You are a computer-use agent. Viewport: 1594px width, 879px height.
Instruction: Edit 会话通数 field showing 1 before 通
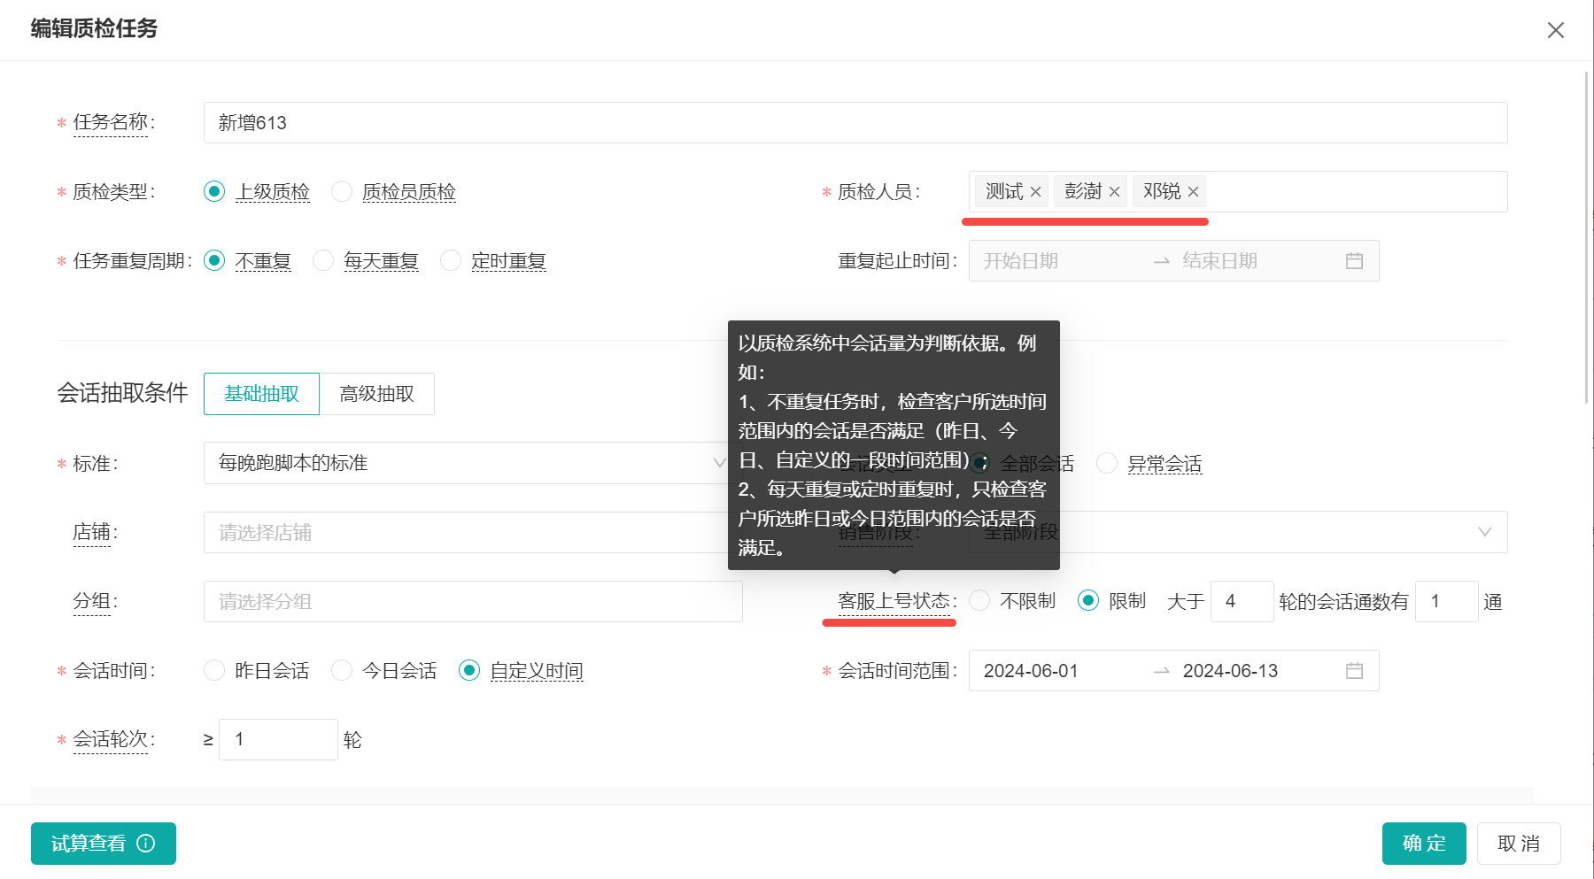click(x=1447, y=601)
